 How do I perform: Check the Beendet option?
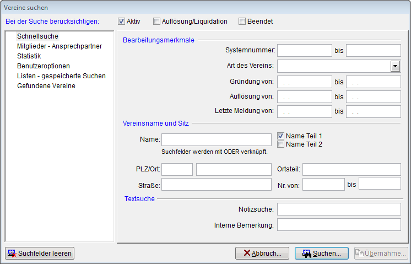coord(242,21)
